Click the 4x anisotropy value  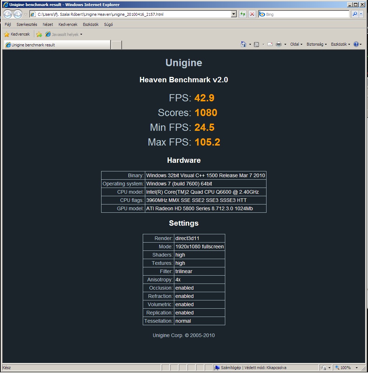(199, 280)
